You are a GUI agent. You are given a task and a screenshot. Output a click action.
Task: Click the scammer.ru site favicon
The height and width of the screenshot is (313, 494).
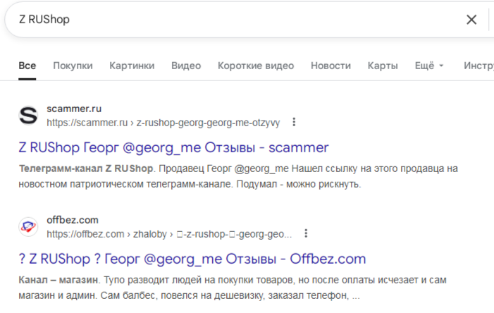[27, 115]
